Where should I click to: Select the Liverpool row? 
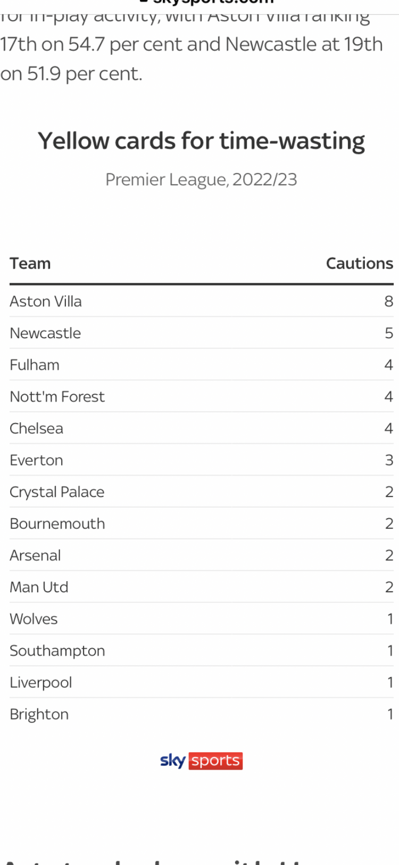point(201,682)
